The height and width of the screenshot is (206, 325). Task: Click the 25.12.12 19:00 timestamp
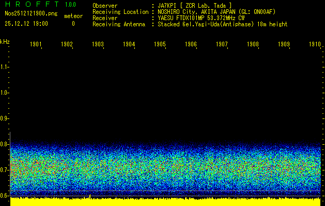pyautogui.click(x=26, y=24)
